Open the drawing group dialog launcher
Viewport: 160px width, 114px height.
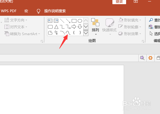pos(143,41)
